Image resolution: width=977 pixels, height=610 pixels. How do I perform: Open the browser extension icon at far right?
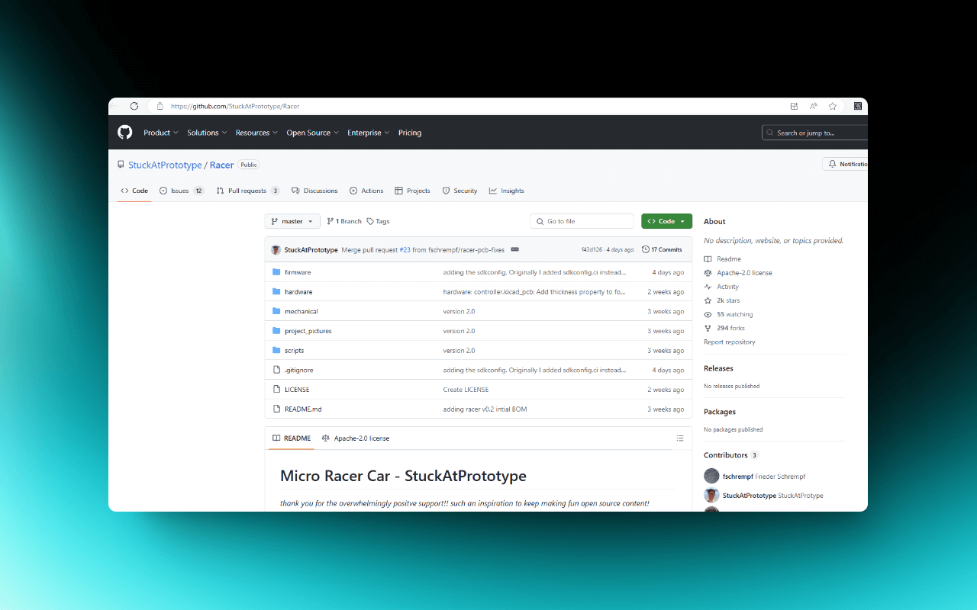[858, 106]
